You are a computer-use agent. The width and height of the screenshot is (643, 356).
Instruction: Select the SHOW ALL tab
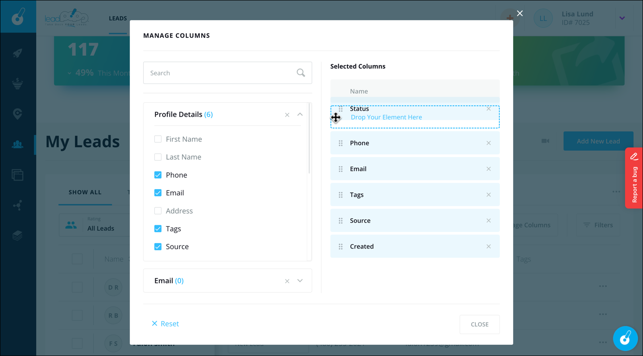pos(85,192)
